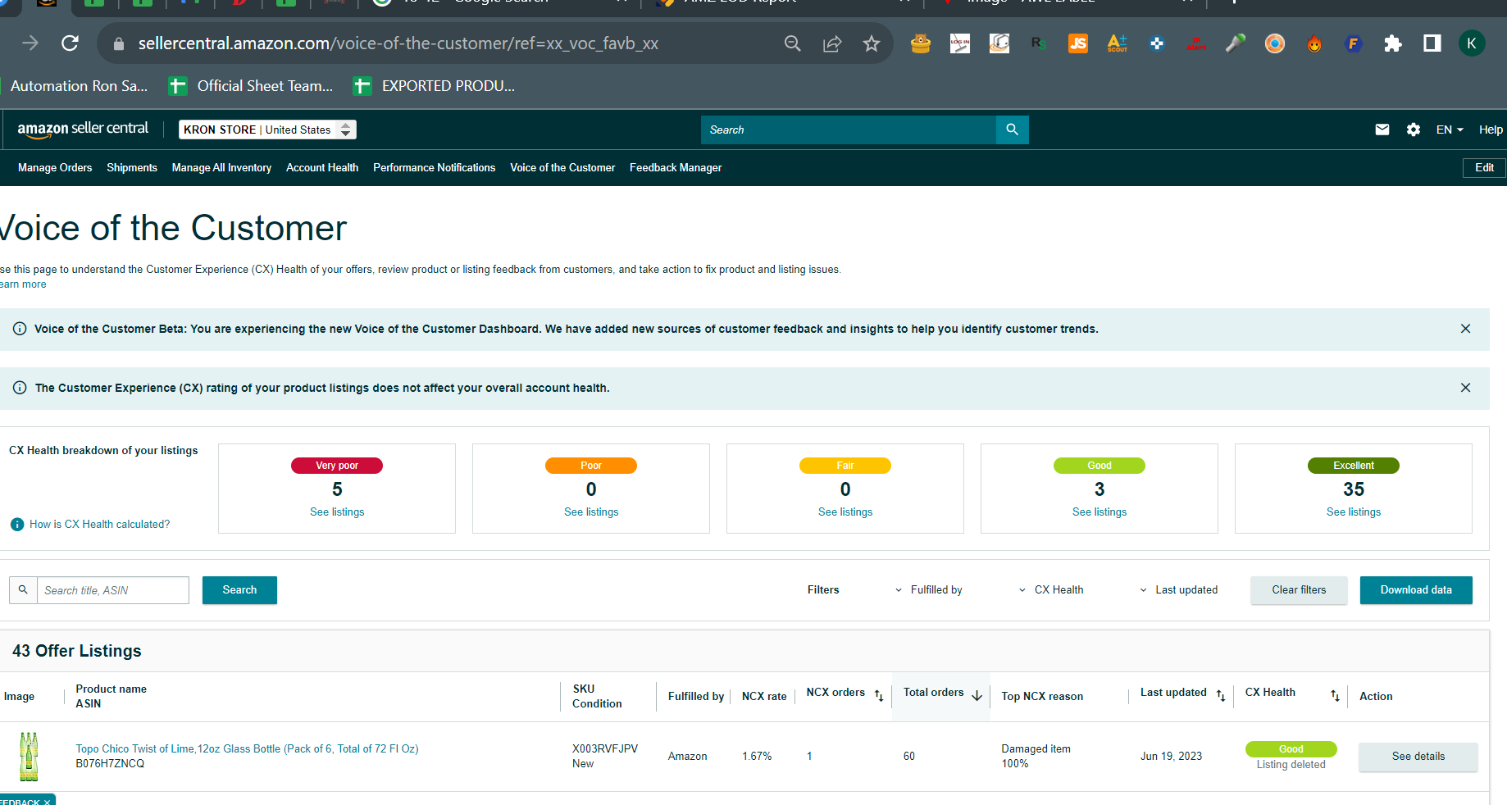Click the browser forward arrow
The height and width of the screenshot is (805, 1507).
pyautogui.click(x=30, y=43)
